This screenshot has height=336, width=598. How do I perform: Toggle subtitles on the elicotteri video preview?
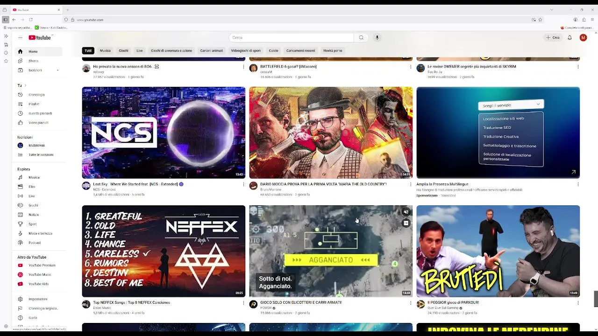(x=406, y=224)
